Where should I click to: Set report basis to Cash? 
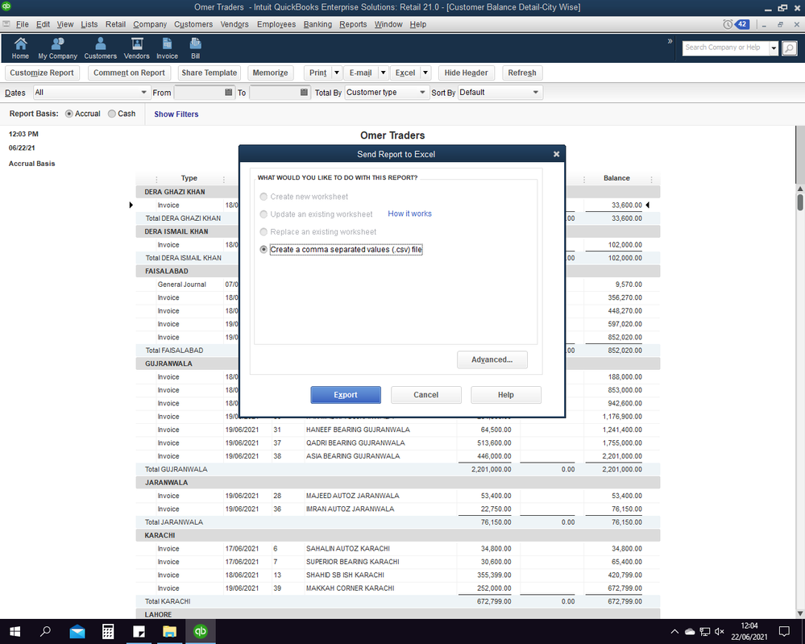click(x=112, y=114)
